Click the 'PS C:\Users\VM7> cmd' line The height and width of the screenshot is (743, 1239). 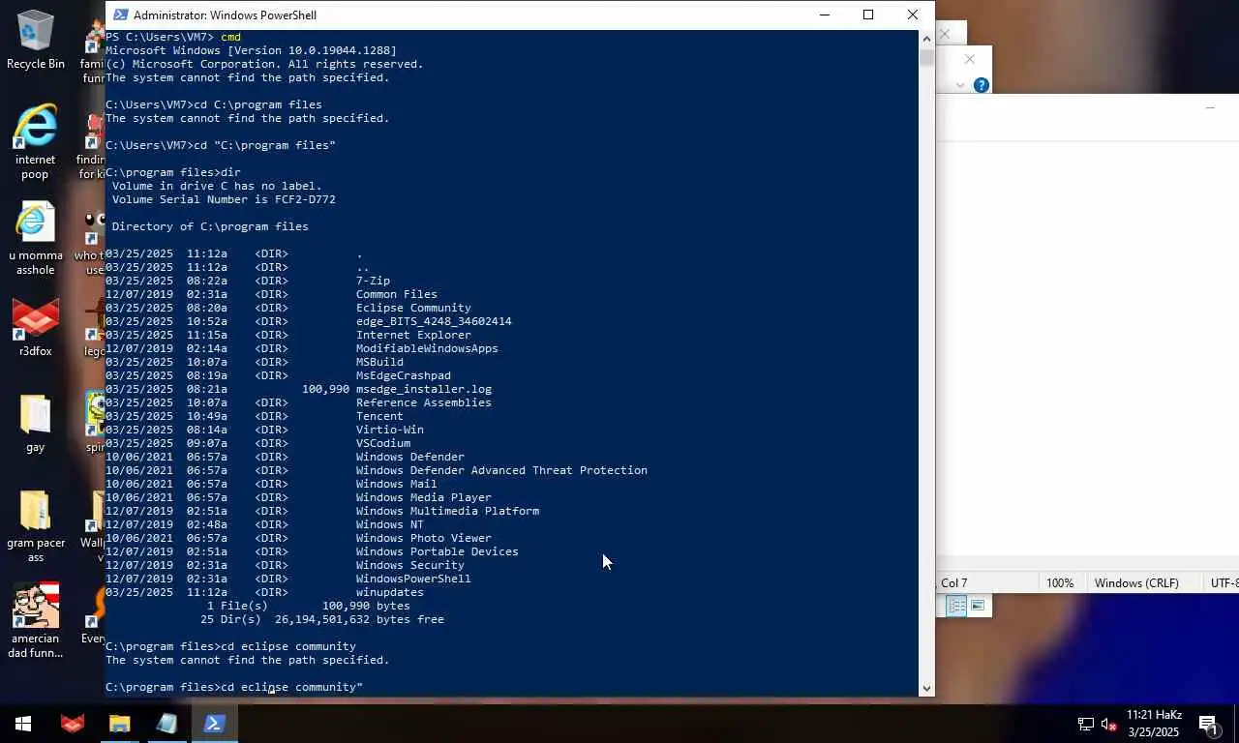[173, 37]
